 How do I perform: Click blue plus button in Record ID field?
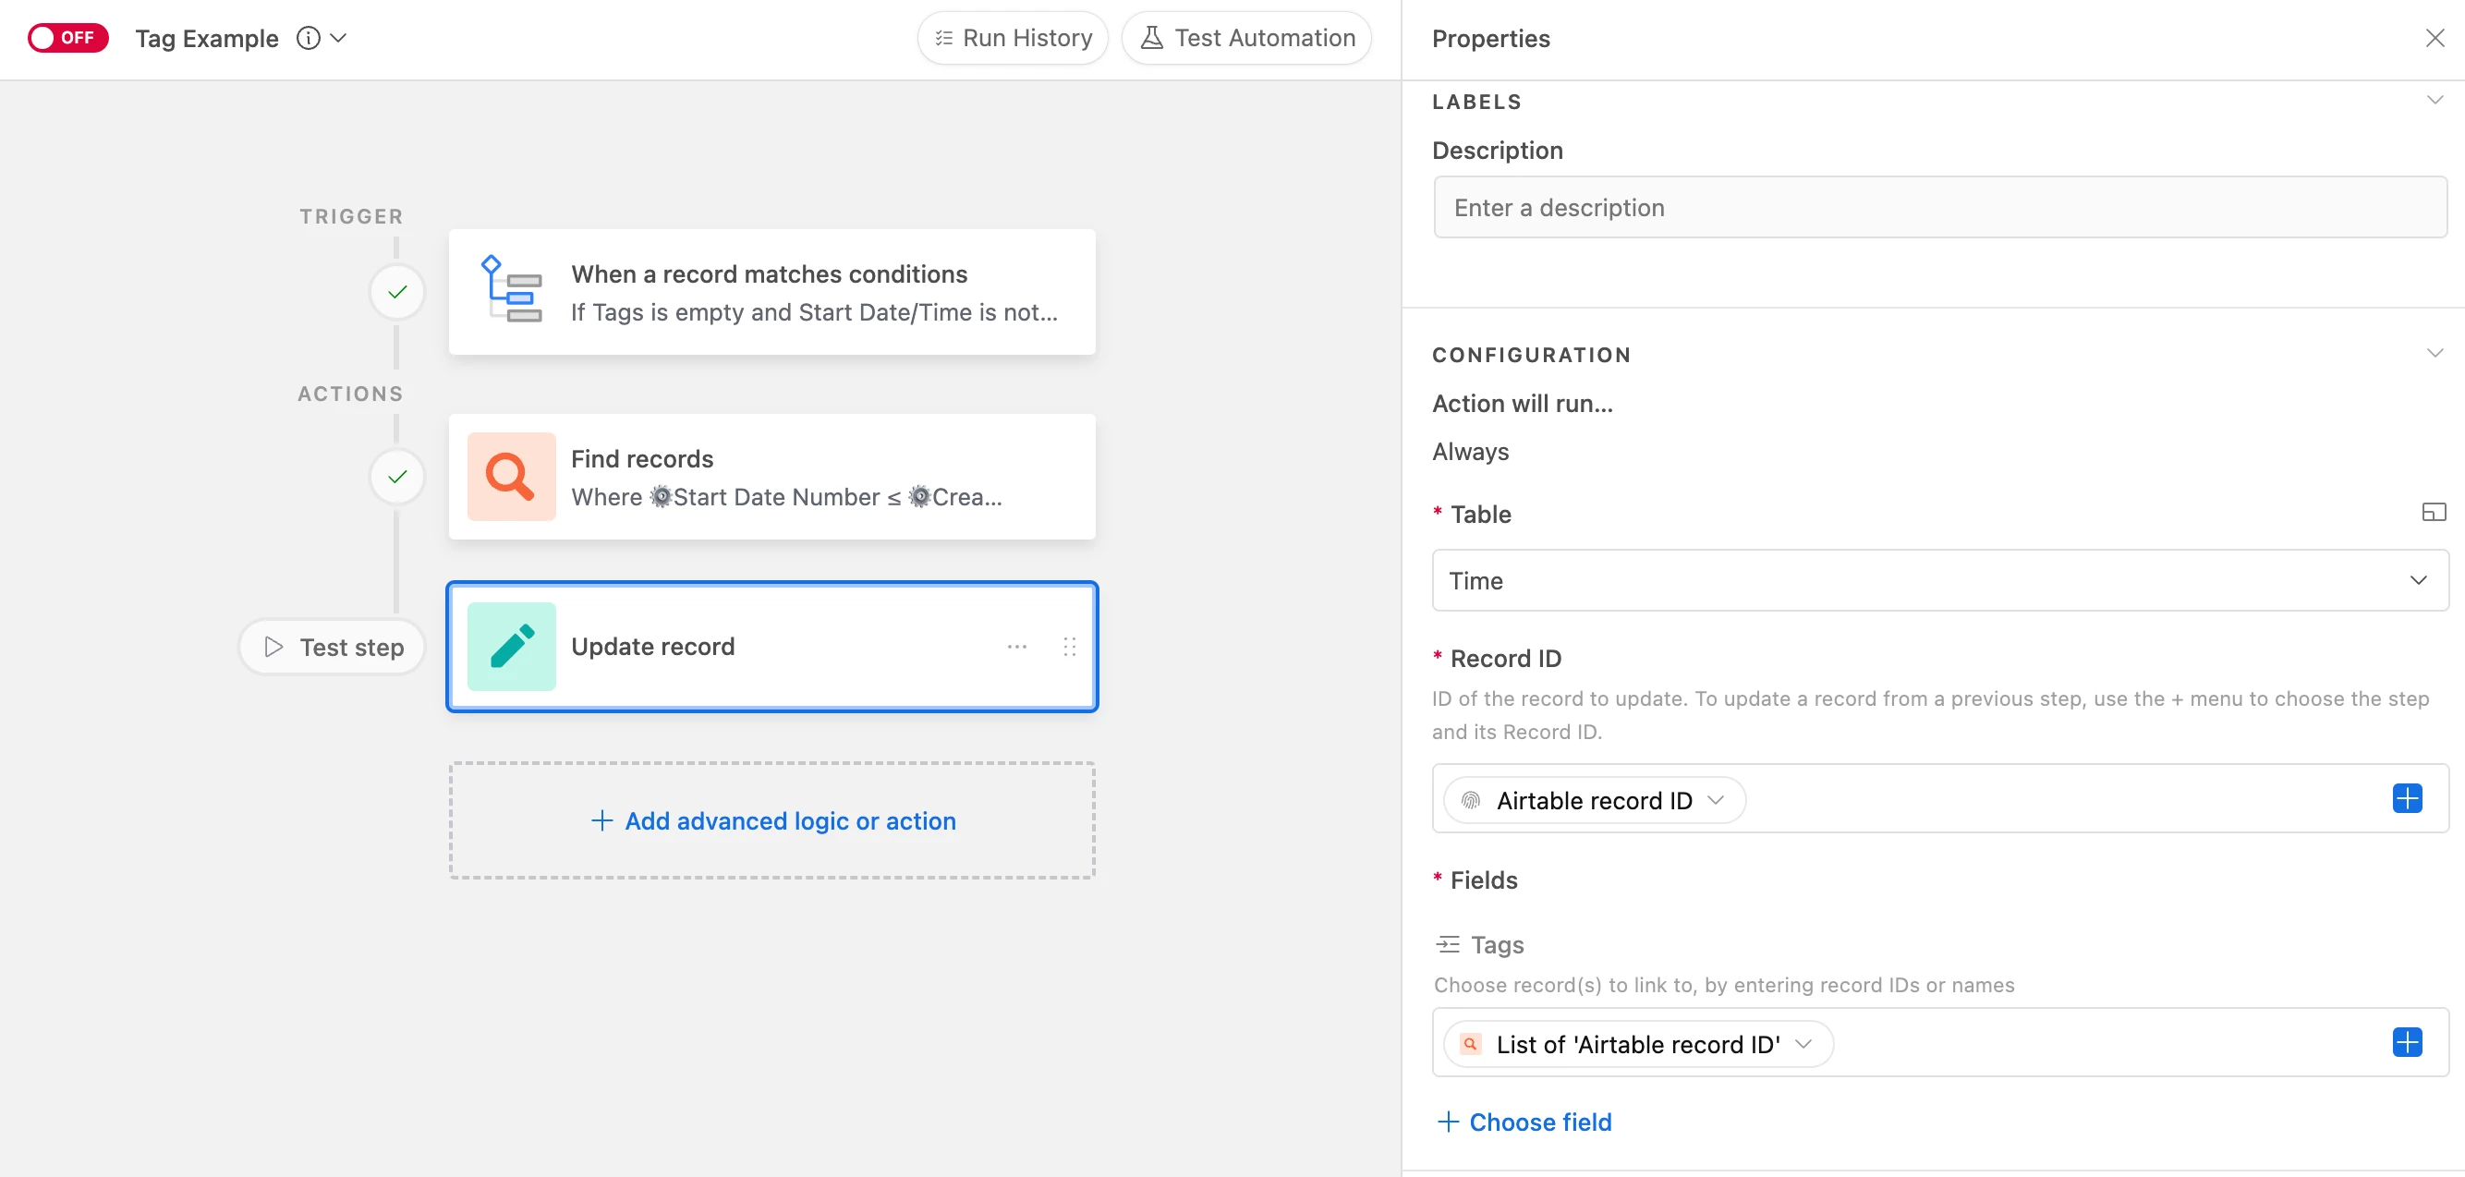[2407, 798]
